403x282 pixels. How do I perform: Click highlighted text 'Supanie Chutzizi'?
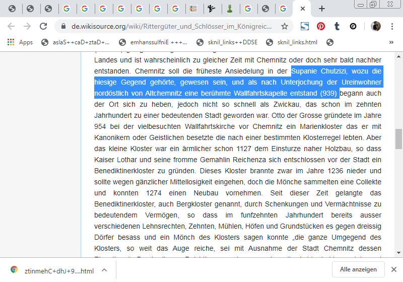[x=319, y=71]
